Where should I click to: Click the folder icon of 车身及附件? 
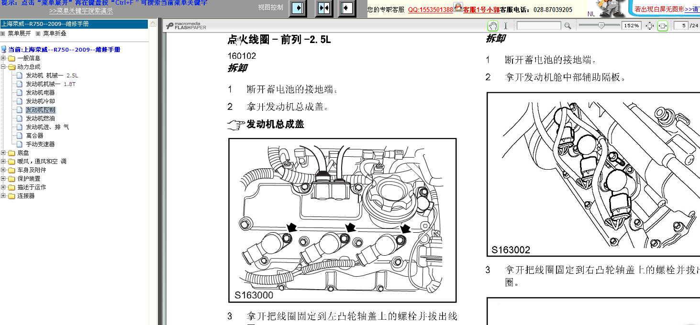pyautogui.click(x=11, y=170)
